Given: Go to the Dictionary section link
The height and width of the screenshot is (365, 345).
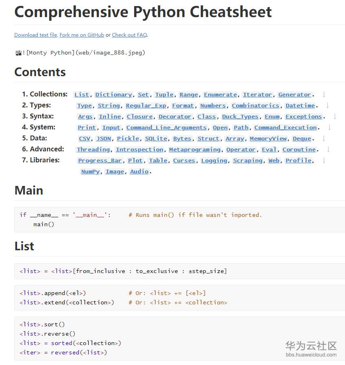Looking at the screenshot, I should 113,95.
